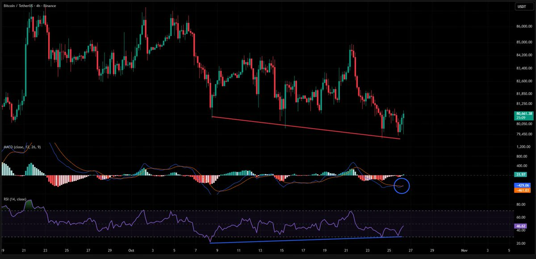Click the RSI 80.00 scale label
Viewport: 536px width, 259px height.
pos(521,205)
